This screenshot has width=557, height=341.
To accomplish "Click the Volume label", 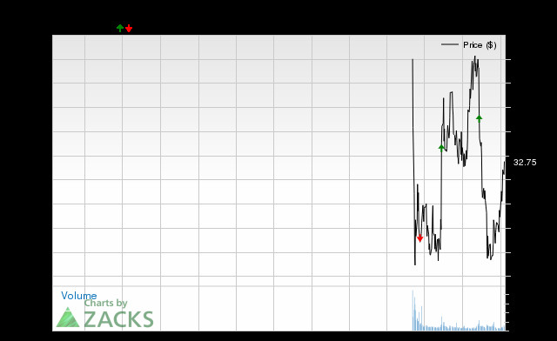I will tap(79, 296).
